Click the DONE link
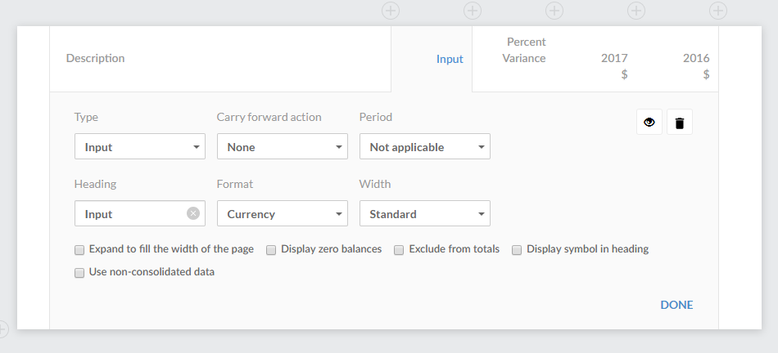 [676, 305]
